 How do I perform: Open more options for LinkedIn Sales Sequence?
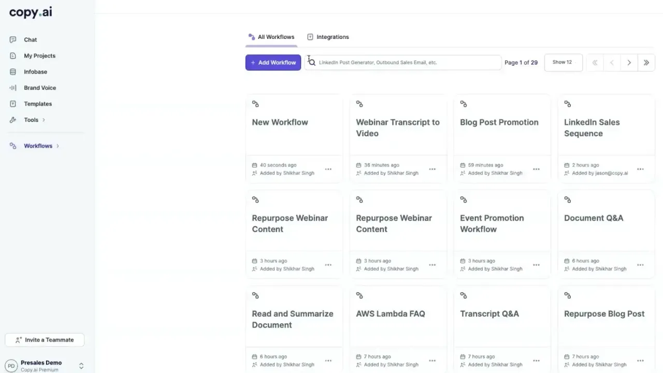pos(640,169)
